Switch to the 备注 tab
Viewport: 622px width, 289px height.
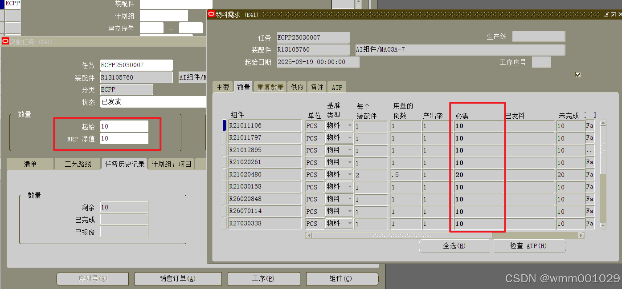tap(317, 87)
